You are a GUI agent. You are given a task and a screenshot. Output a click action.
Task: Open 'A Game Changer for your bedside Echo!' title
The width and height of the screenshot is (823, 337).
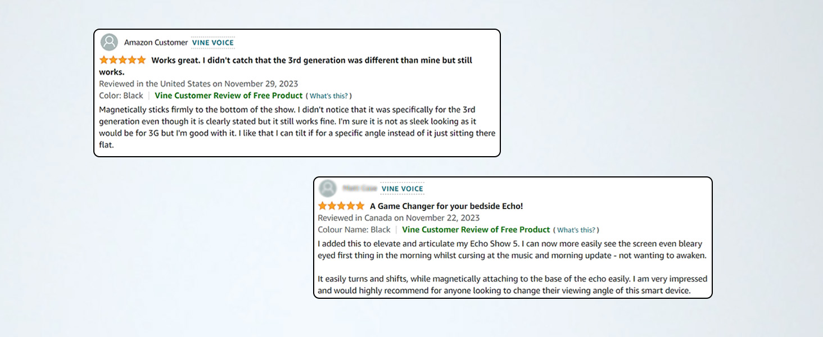[446, 206]
